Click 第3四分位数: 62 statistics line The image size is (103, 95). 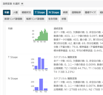coord(78,43)
